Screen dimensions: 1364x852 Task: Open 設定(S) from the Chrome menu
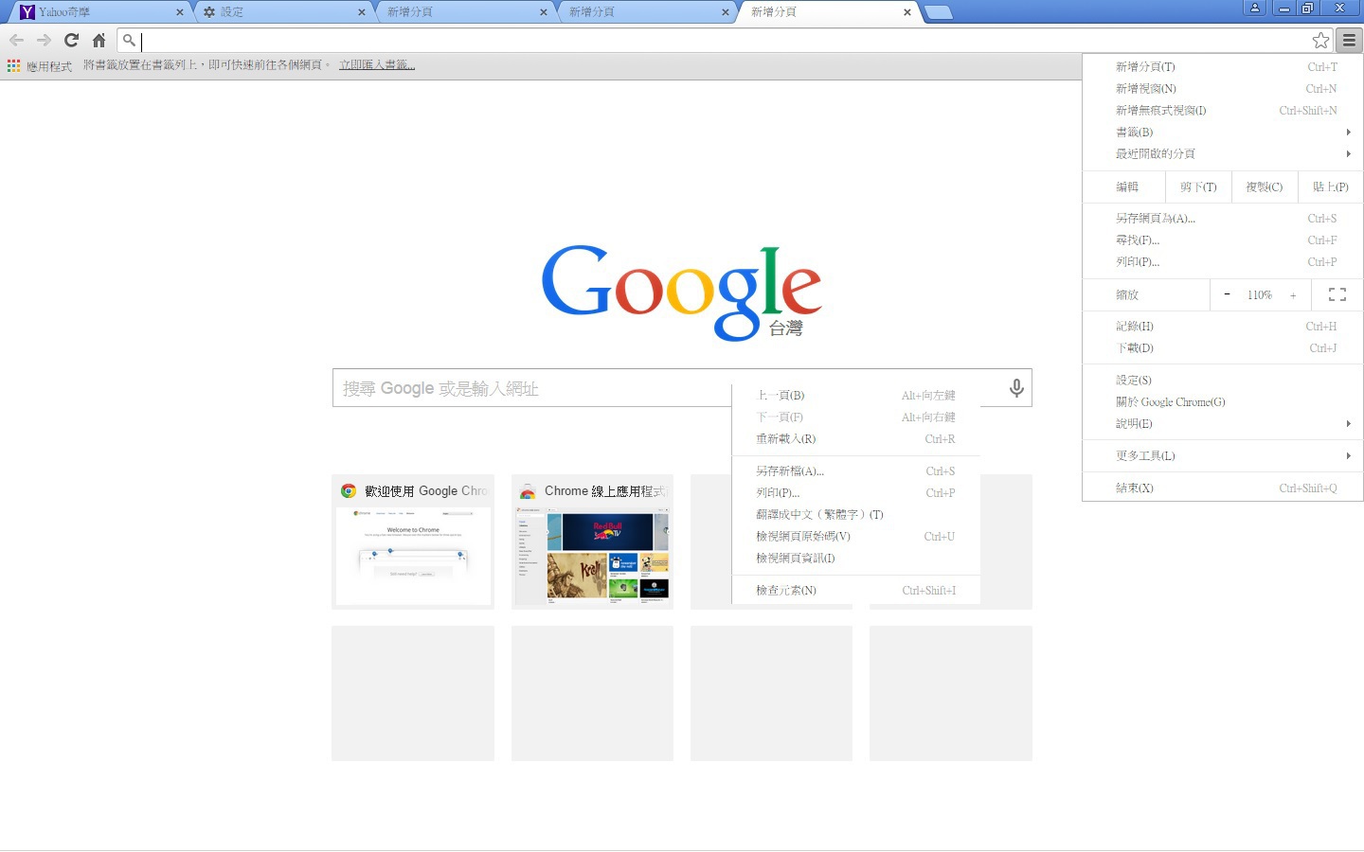(x=1223, y=380)
